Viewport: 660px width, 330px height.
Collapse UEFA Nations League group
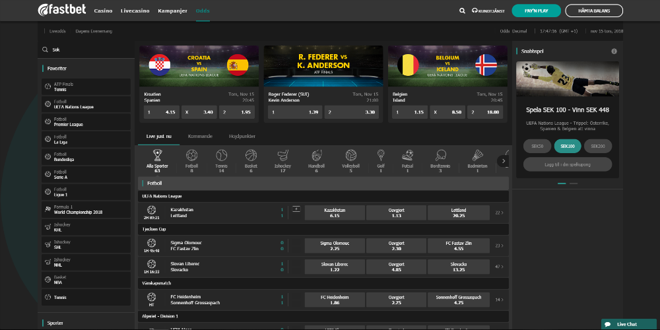click(323, 196)
